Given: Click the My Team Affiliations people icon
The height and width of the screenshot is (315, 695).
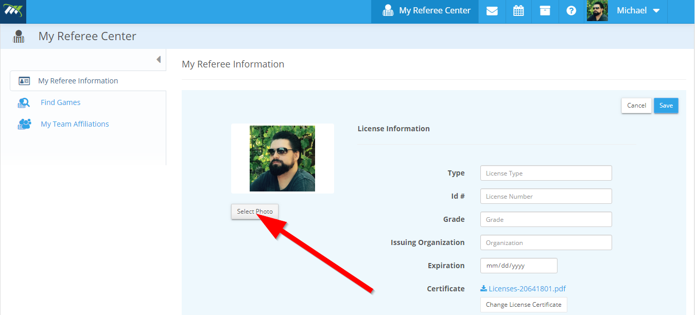Looking at the screenshot, I should 24,124.
